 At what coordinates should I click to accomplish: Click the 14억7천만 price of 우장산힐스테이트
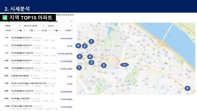pyautogui.click(x=66, y=107)
